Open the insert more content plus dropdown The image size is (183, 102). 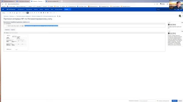tap(51, 13)
